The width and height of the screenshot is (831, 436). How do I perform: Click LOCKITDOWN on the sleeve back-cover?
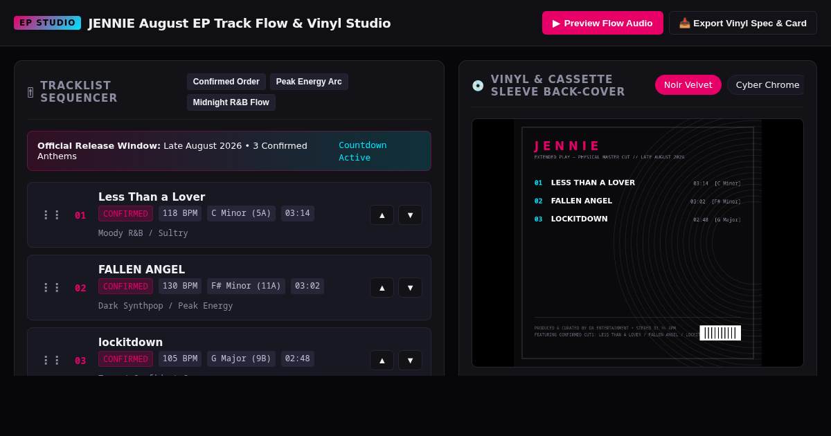(579, 219)
